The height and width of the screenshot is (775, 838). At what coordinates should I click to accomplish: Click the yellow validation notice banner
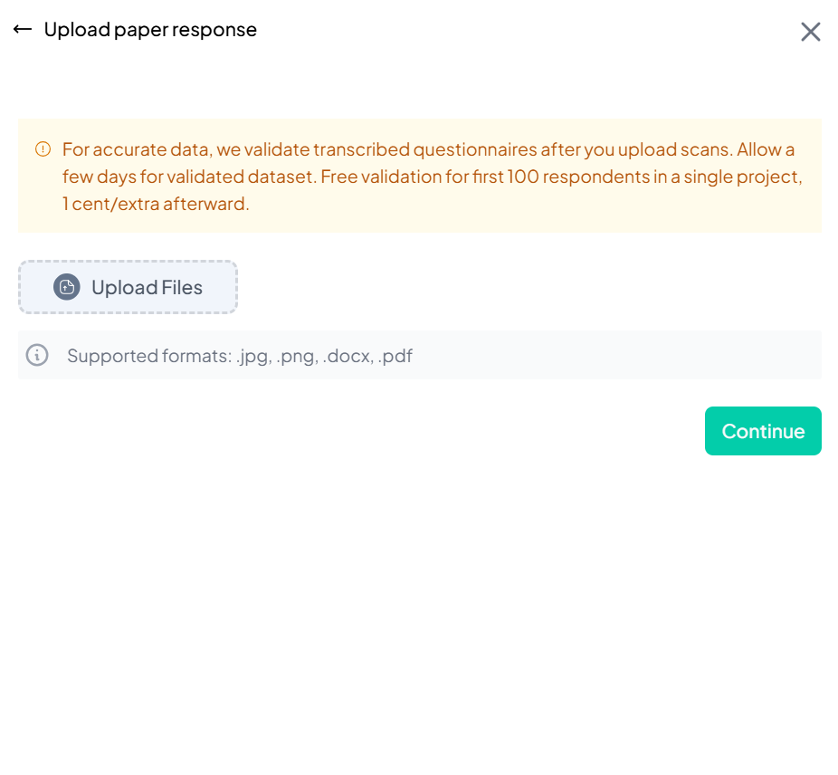click(x=419, y=176)
